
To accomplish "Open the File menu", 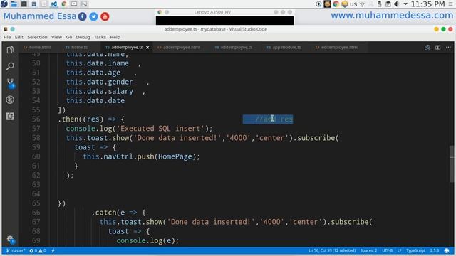I will click(7, 37).
